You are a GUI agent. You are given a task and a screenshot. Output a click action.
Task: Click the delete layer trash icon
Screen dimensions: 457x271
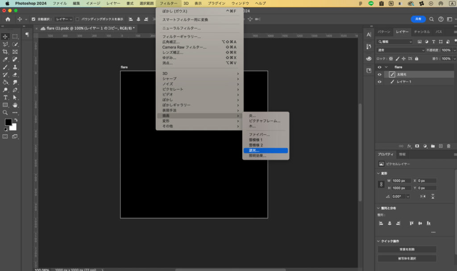(x=449, y=146)
